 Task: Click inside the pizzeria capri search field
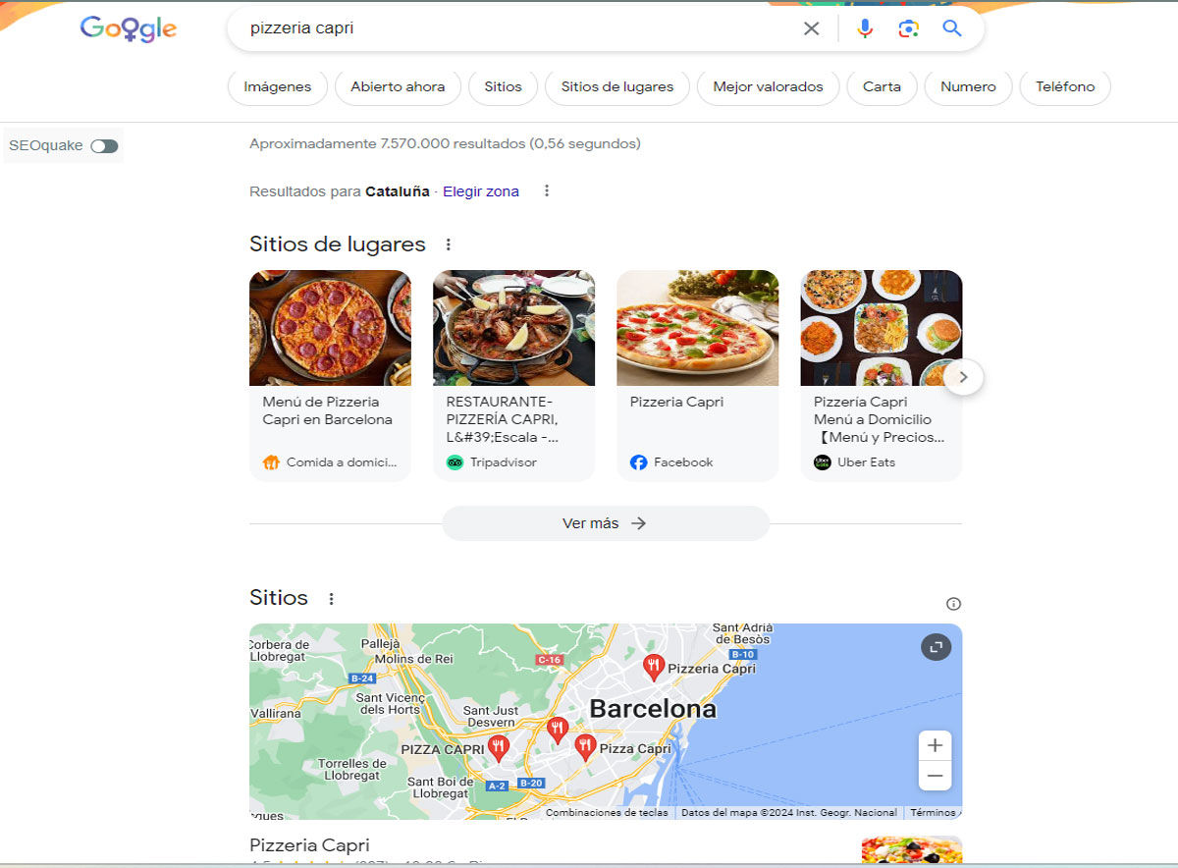click(x=520, y=28)
